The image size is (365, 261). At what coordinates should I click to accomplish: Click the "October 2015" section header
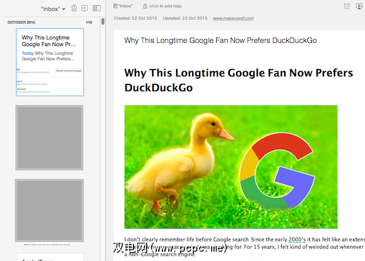coord(21,22)
